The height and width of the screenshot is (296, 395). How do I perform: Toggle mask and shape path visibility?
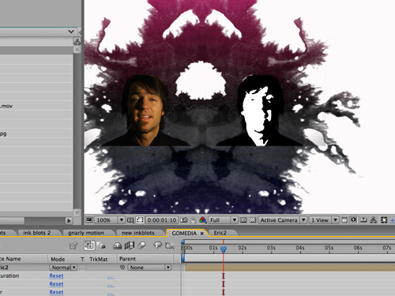click(x=140, y=220)
